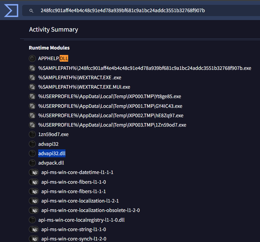
Task: Select the IXP003.TMP\1Zn59od7.exe path
Action: (112, 125)
